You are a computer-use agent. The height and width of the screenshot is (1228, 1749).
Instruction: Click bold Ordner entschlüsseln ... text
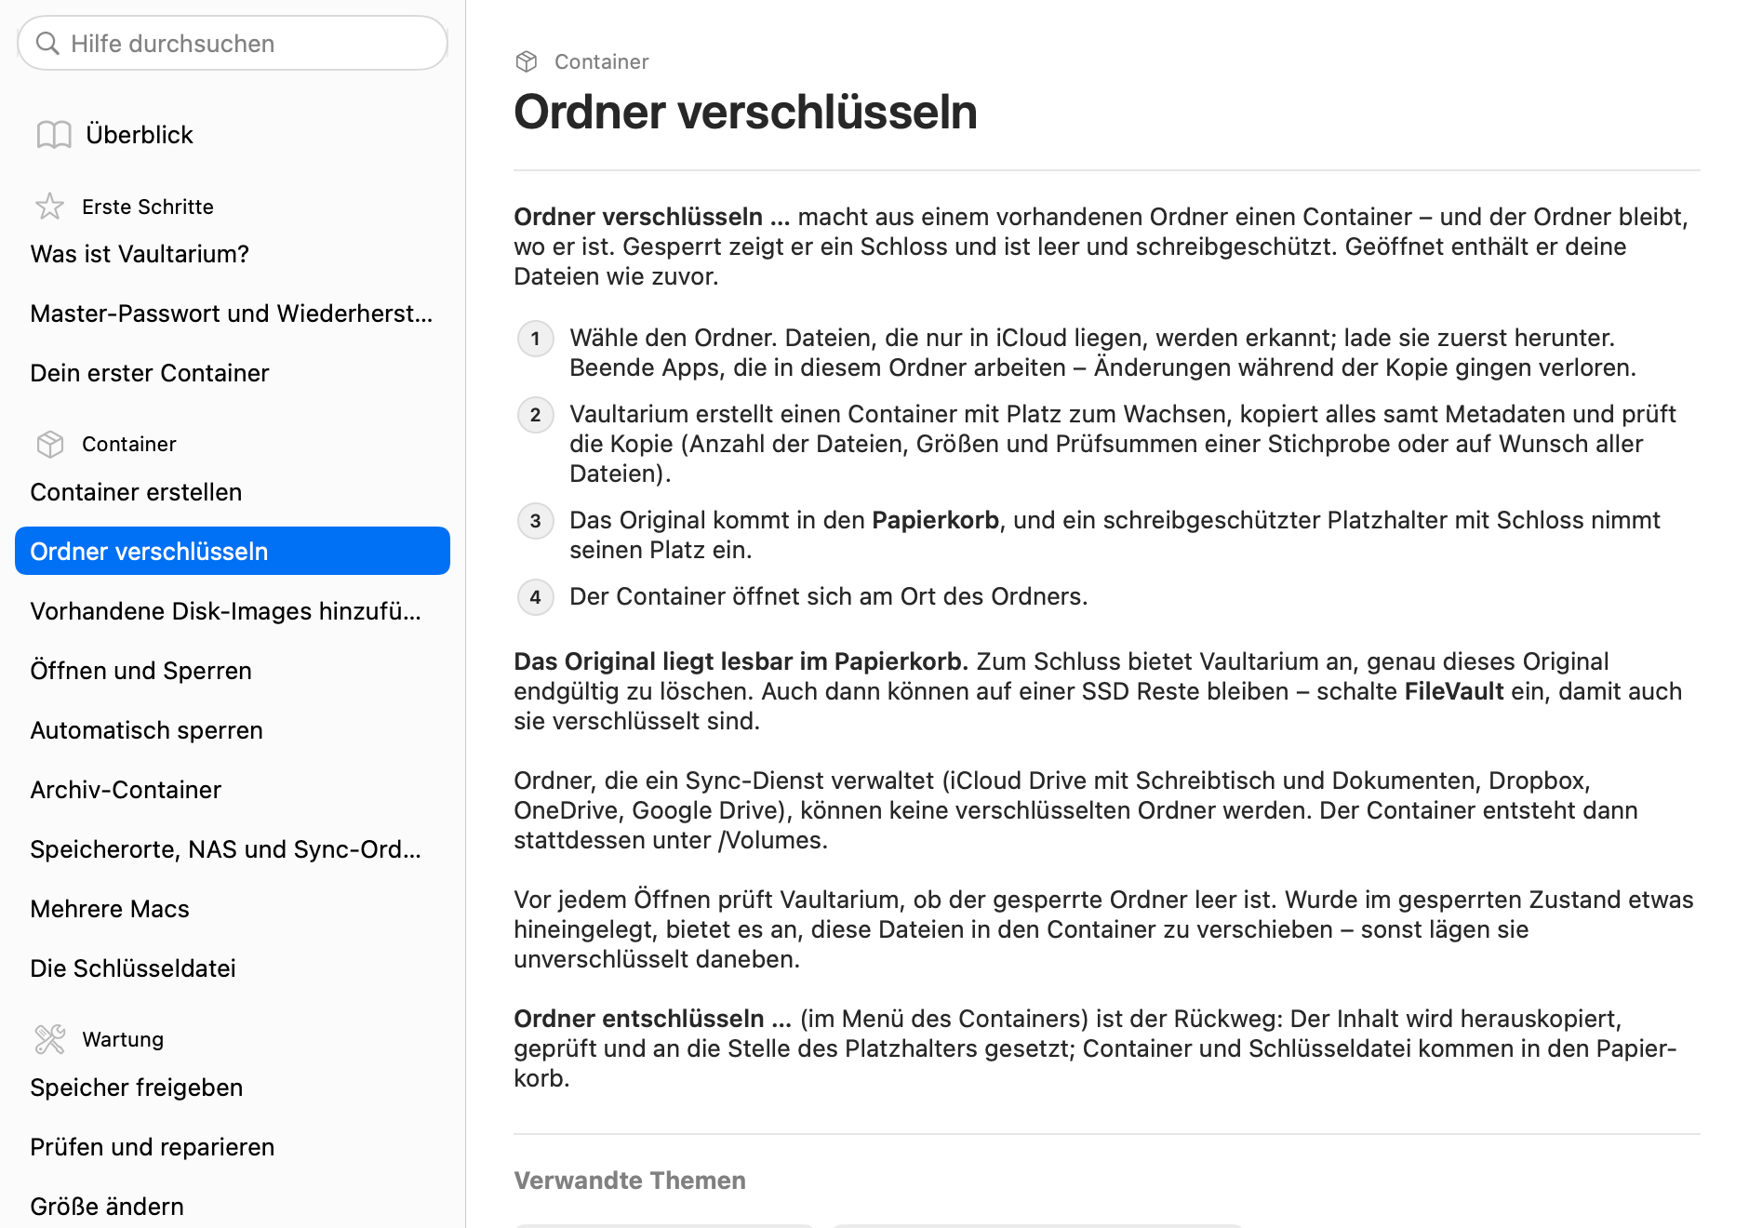653,1019
